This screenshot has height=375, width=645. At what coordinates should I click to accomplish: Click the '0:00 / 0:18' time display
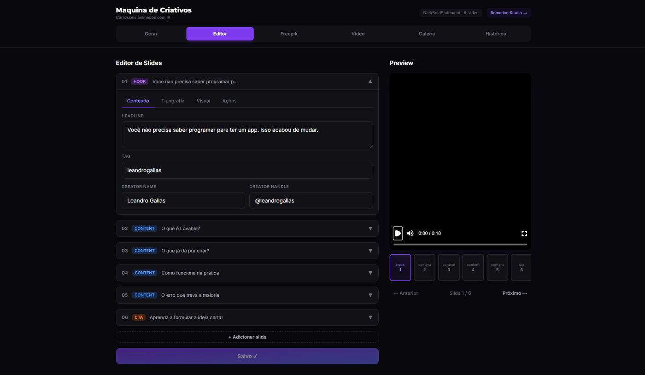point(429,234)
